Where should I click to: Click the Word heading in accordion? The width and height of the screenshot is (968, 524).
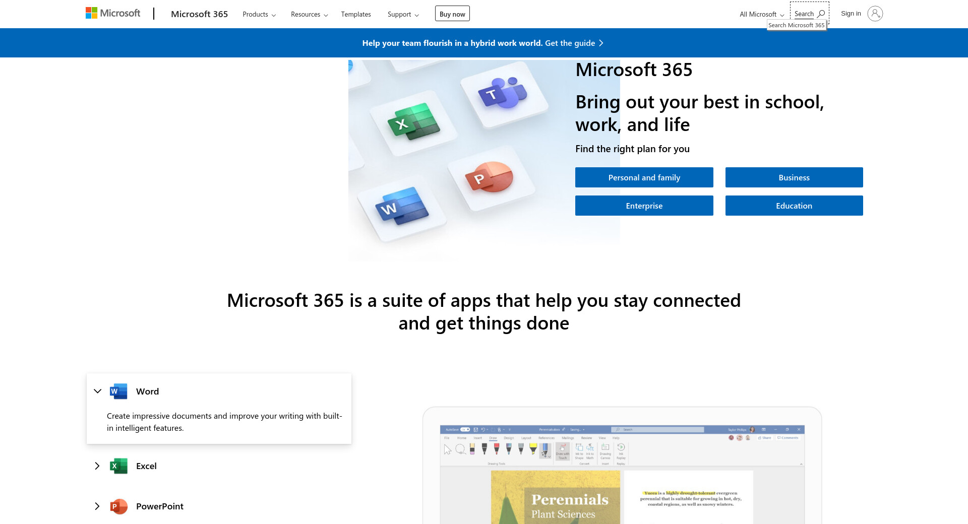coord(147,391)
